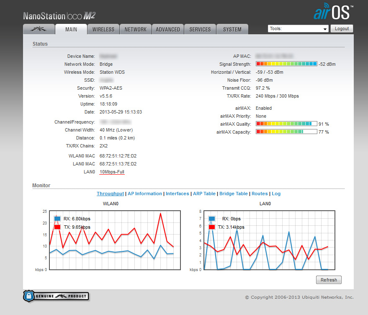Open the Routes link
The height and width of the screenshot is (315, 368).
click(x=260, y=194)
